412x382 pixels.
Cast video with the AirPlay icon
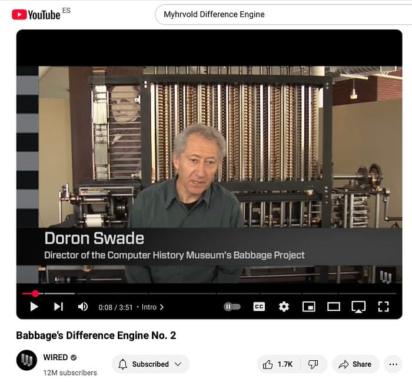[x=358, y=307]
